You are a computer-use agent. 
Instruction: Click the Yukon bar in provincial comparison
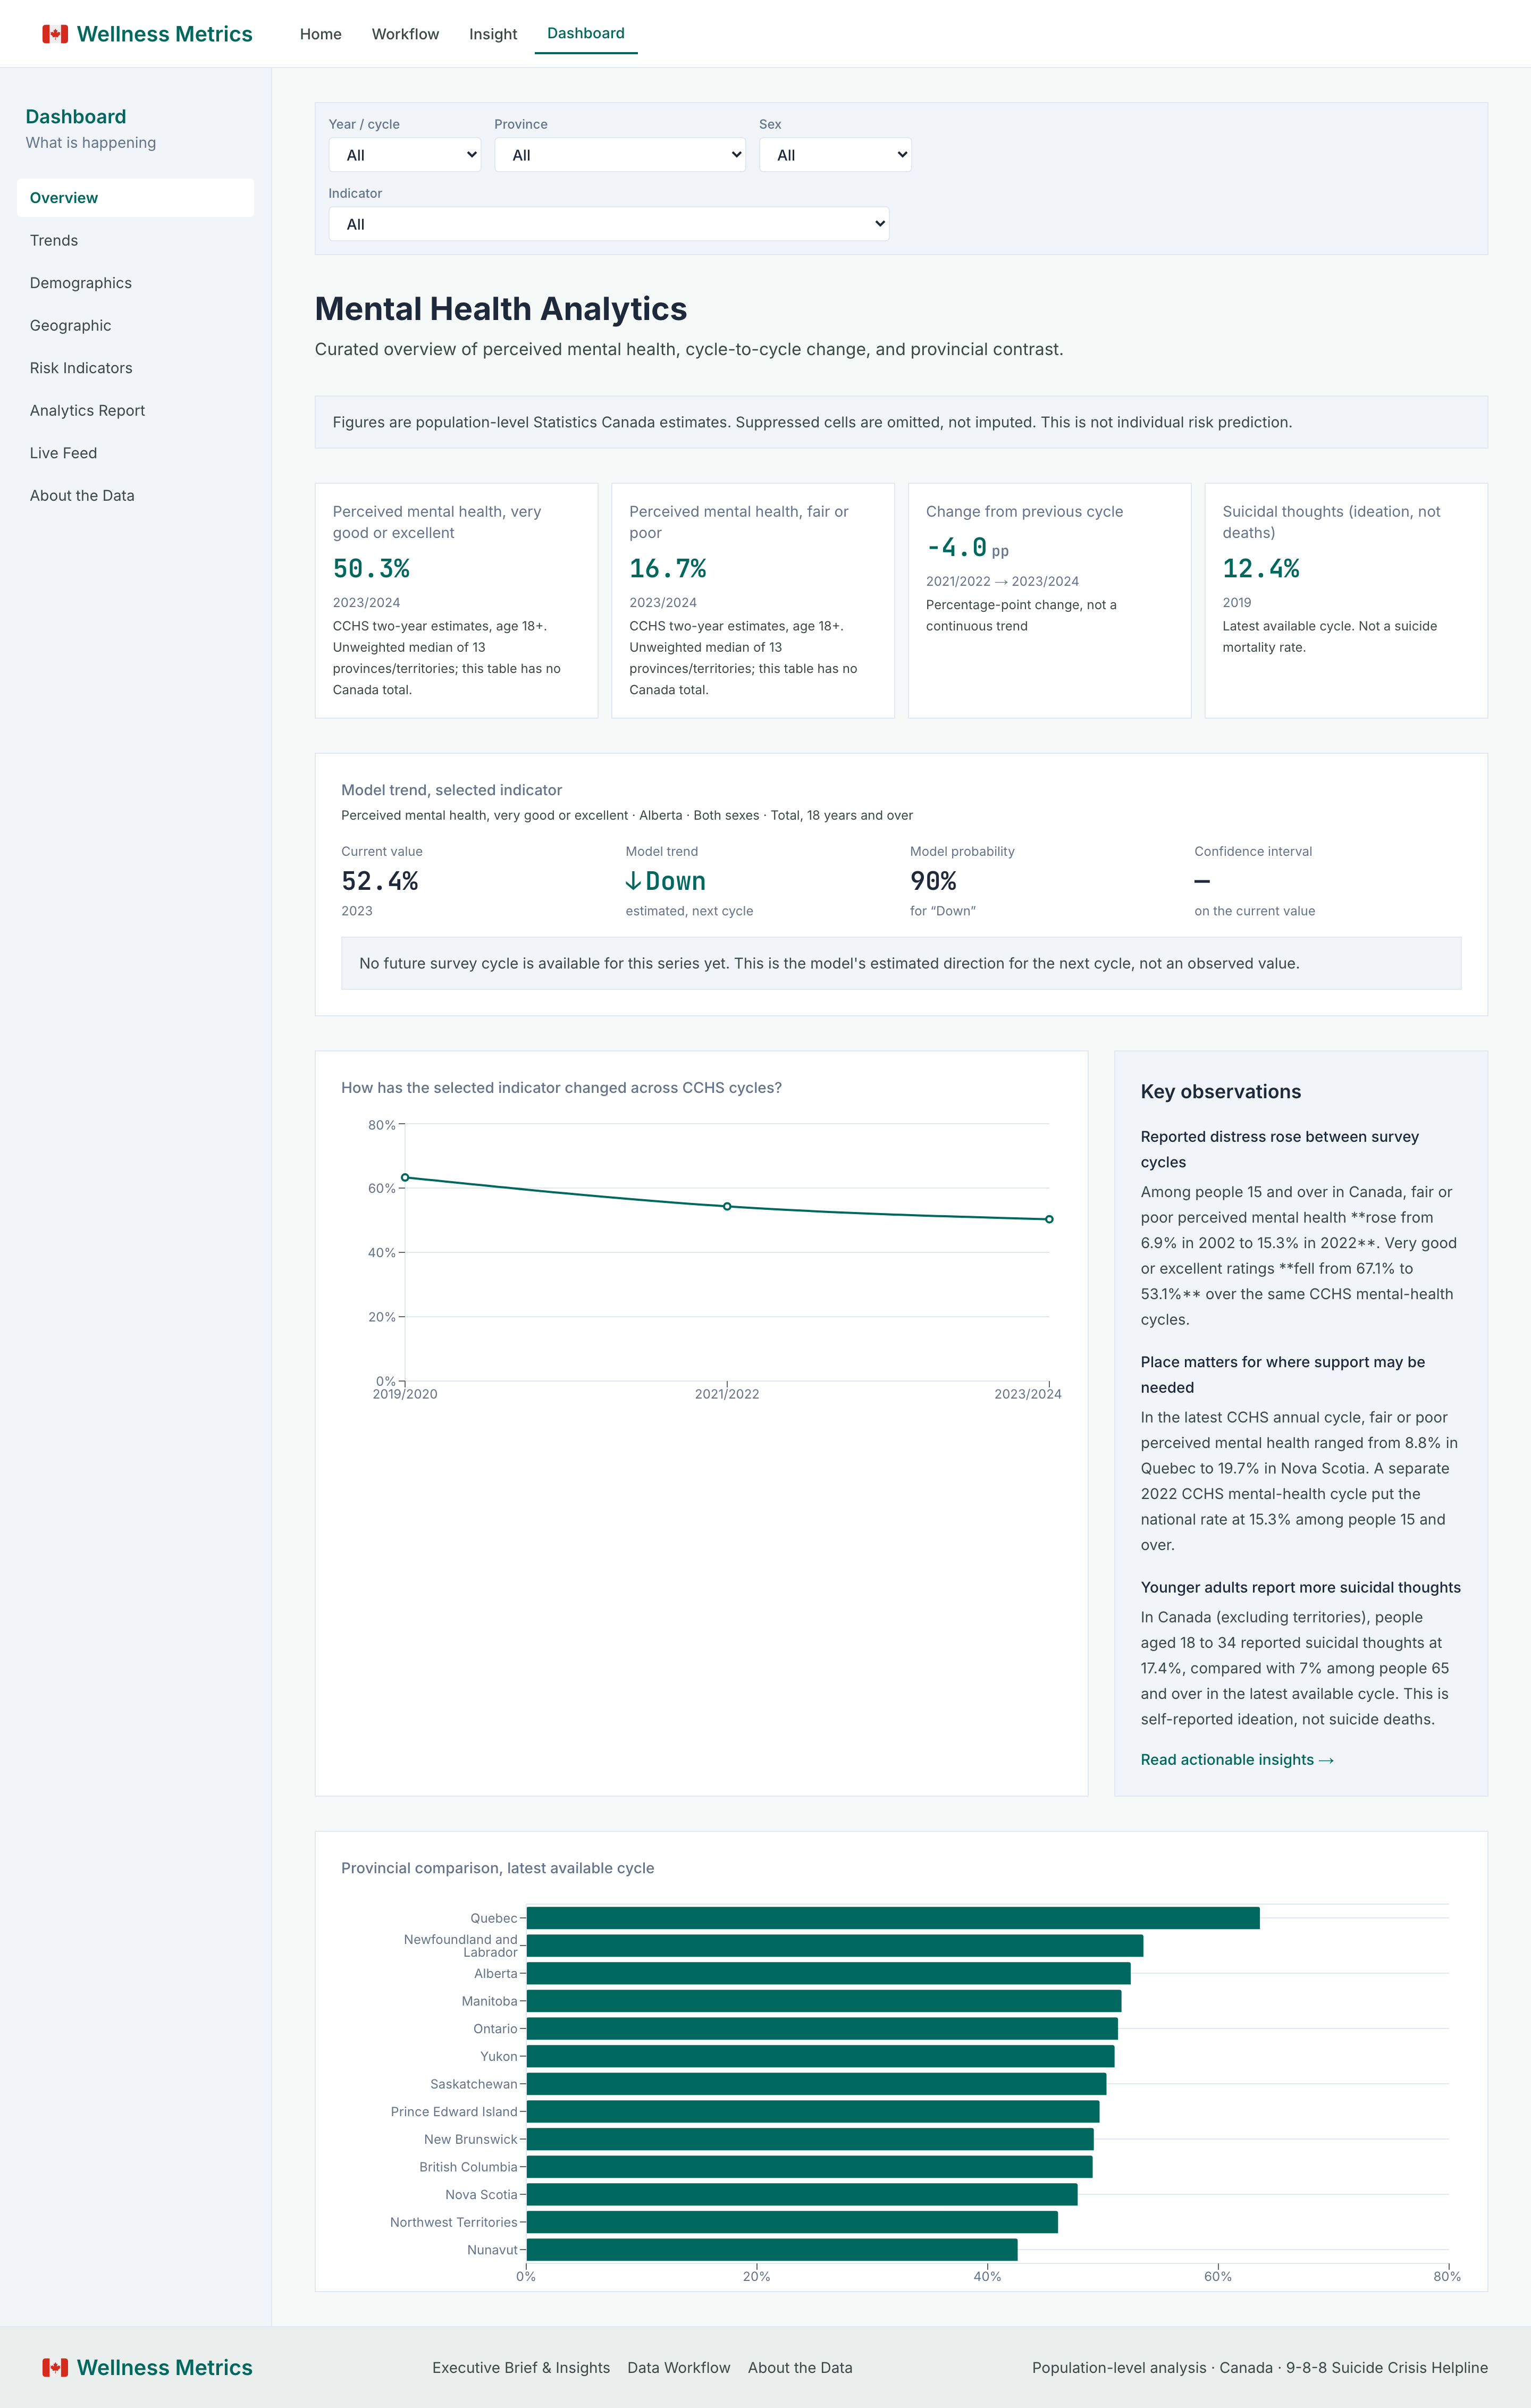point(821,2056)
